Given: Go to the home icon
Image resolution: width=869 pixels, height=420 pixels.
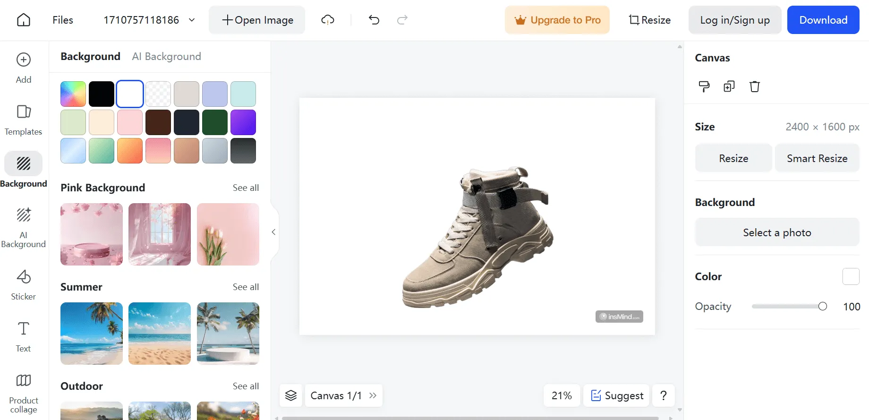Looking at the screenshot, I should 24,20.
